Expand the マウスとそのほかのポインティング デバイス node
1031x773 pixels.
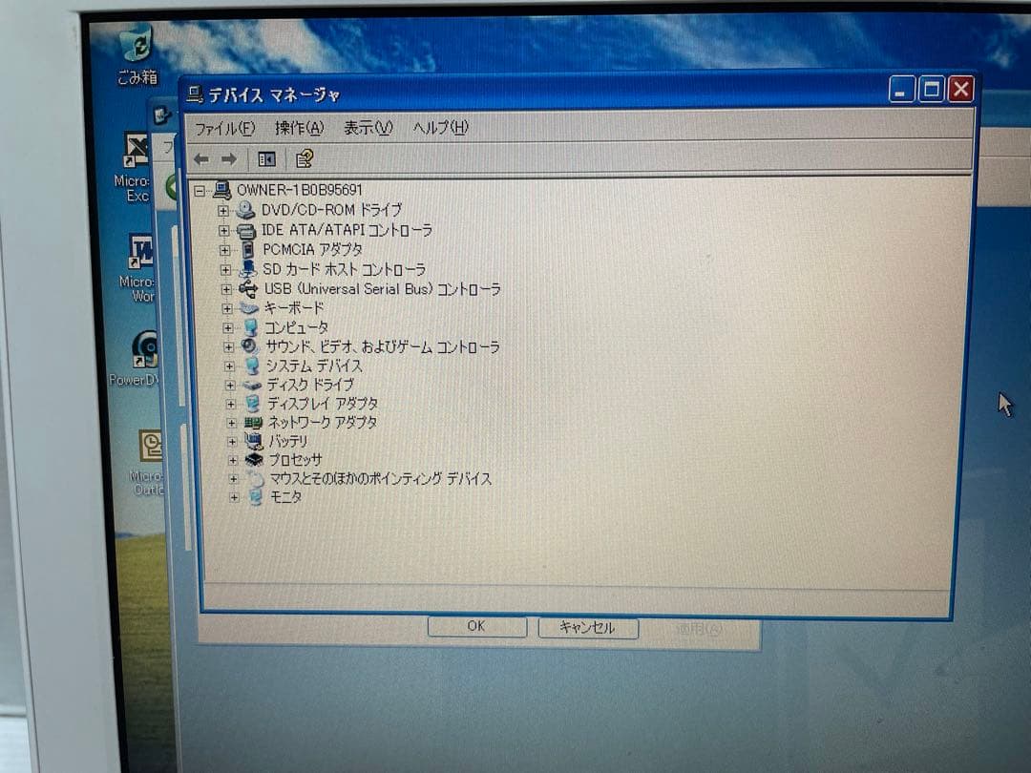[233, 479]
